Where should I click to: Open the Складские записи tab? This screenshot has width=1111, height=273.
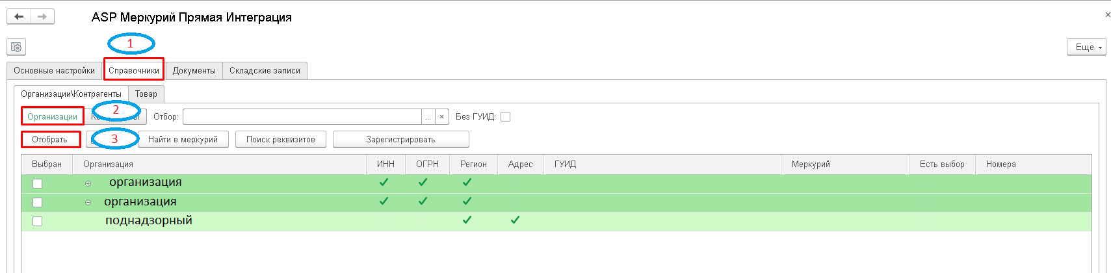(265, 70)
